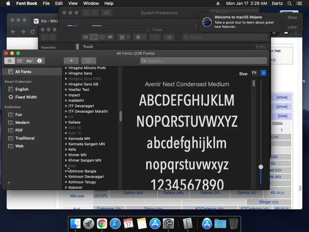The width and height of the screenshot is (309, 232).
Task: Expand the Kailasa font family
Action: coord(66,122)
